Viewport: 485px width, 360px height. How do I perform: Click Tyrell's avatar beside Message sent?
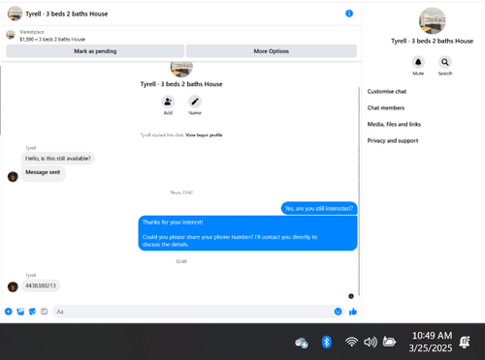click(x=13, y=176)
